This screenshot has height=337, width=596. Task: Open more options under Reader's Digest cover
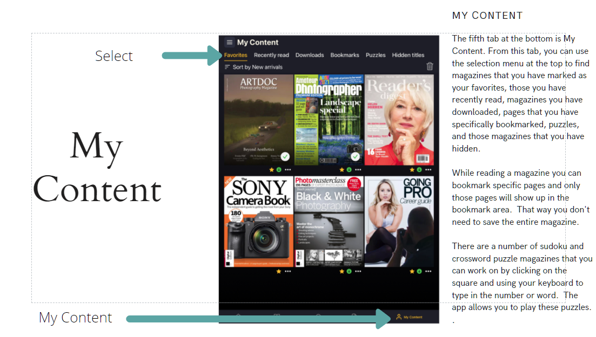coord(428,170)
